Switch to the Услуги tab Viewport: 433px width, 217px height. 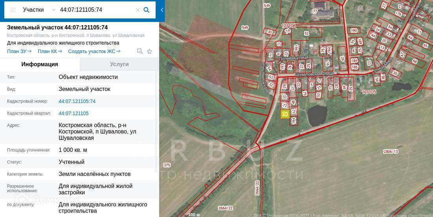pyautogui.click(x=119, y=64)
